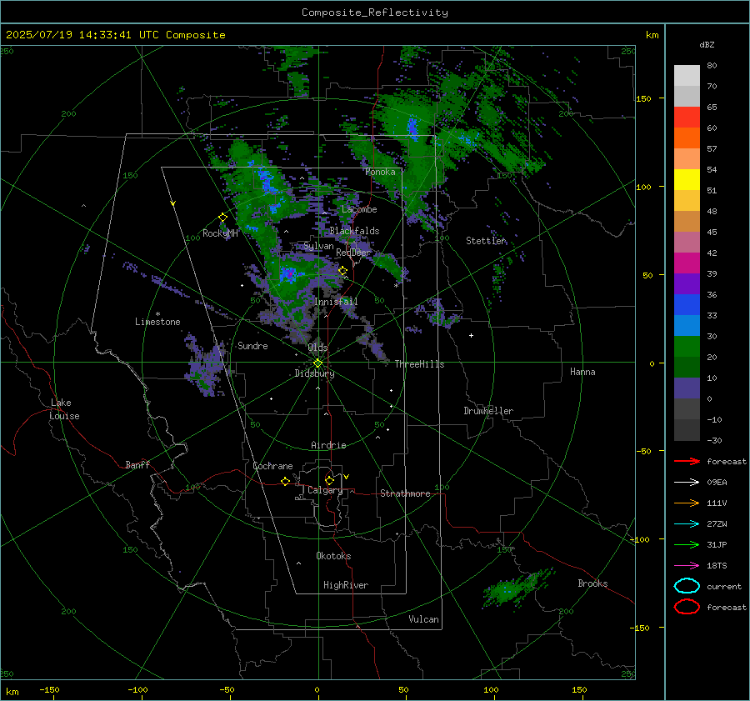Click the Sylvan label
750x701 pixels.
point(318,246)
